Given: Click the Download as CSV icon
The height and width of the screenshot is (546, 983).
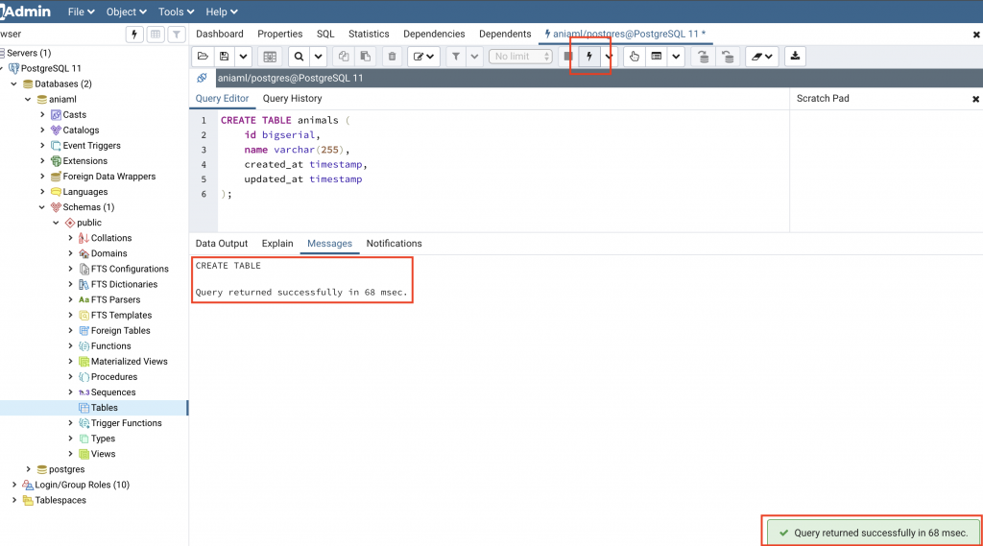Looking at the screenshot, I should point(795,57).
